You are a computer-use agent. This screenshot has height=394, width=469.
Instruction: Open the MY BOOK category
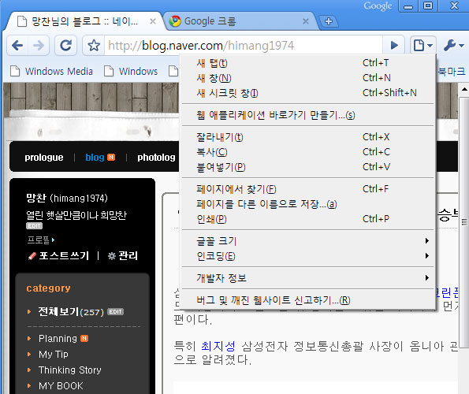[61, 386]
